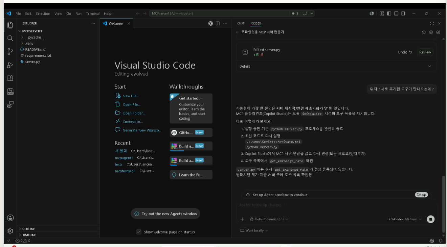Image resolution: width=447 pixels, height=247 pixels.
Task: Switch to the CHAT tab
Action: coord(241,23)
